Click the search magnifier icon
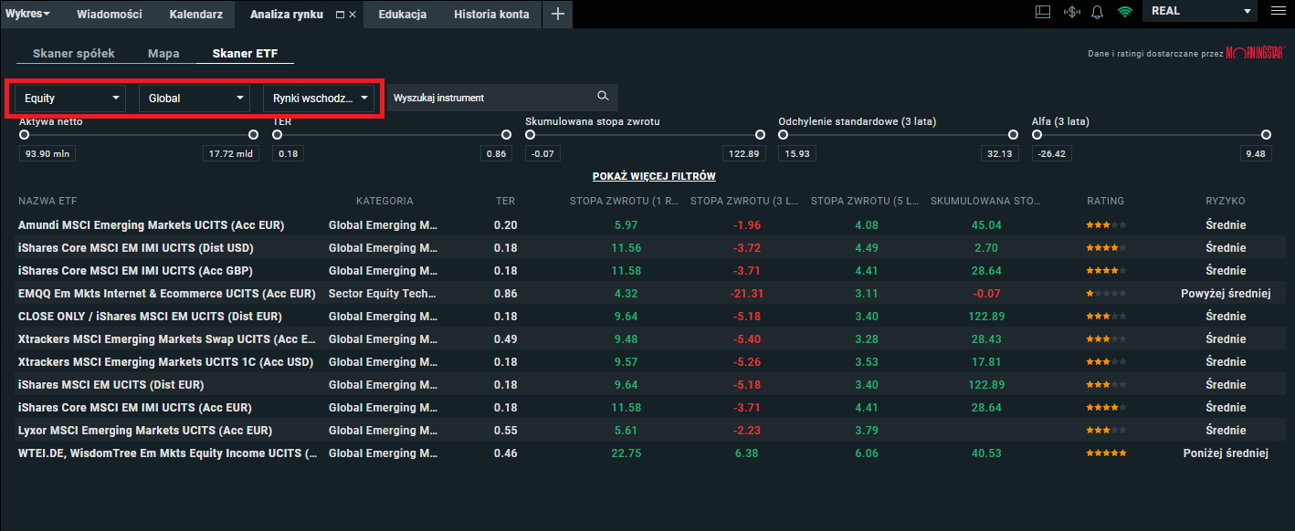Viewport: 1295px width, 531px height. [x=603, y=97]
